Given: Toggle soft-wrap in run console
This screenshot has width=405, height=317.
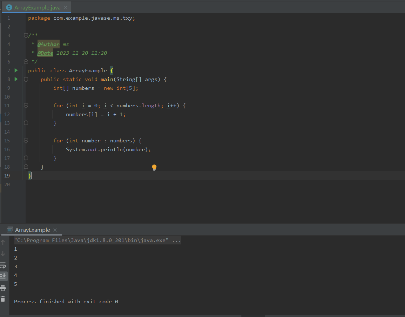Looking at the screenshot, I should [x=3, y=265].
